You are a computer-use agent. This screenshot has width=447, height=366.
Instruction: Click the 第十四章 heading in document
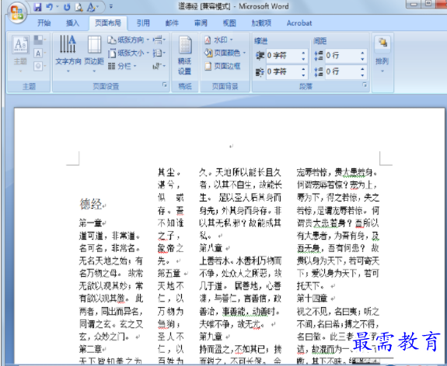[312, 299]
